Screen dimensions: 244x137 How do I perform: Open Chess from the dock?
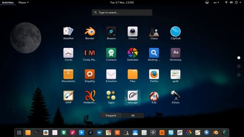(126, 133)
